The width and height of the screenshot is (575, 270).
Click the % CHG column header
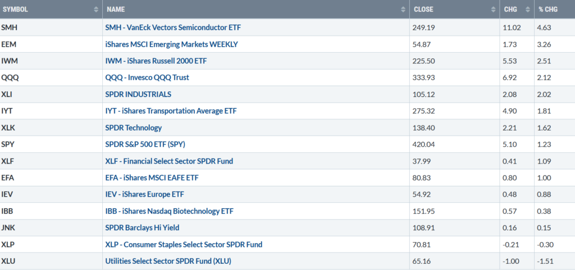pyautogui.click(x=554, y=10)
